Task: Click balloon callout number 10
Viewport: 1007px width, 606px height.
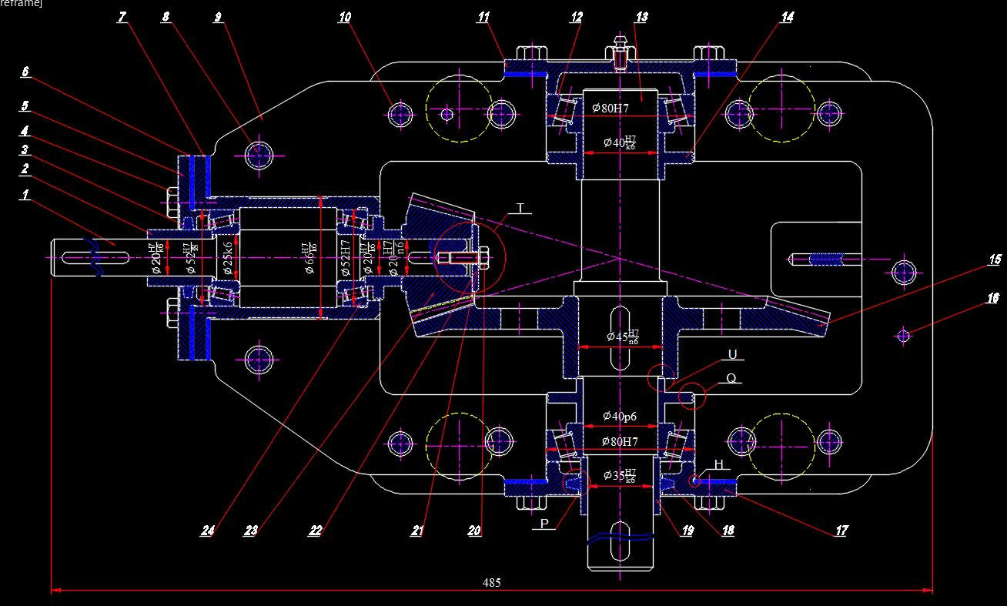Action: point(345,16)
